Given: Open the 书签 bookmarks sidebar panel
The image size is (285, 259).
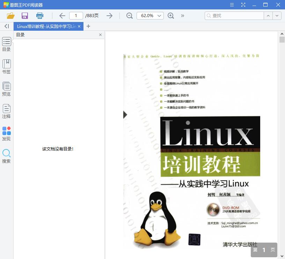Looking at the screenshot, I should [x=7, y=67].
